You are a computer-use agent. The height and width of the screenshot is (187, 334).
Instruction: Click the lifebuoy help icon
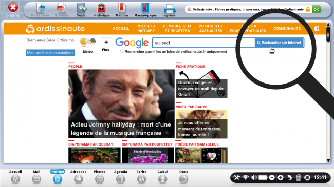(307, 177)
